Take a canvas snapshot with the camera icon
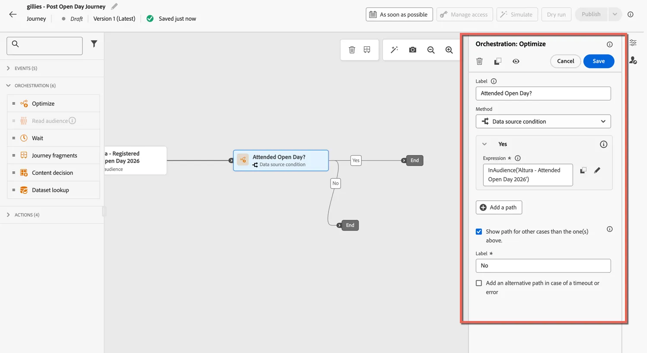Viewport: 647px width, 353px height. click(x=413, y=50)
